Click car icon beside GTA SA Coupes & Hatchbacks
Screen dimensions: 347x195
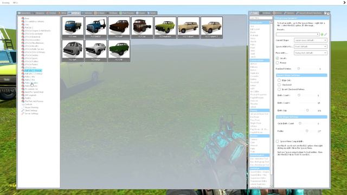(x=23, y=31)
